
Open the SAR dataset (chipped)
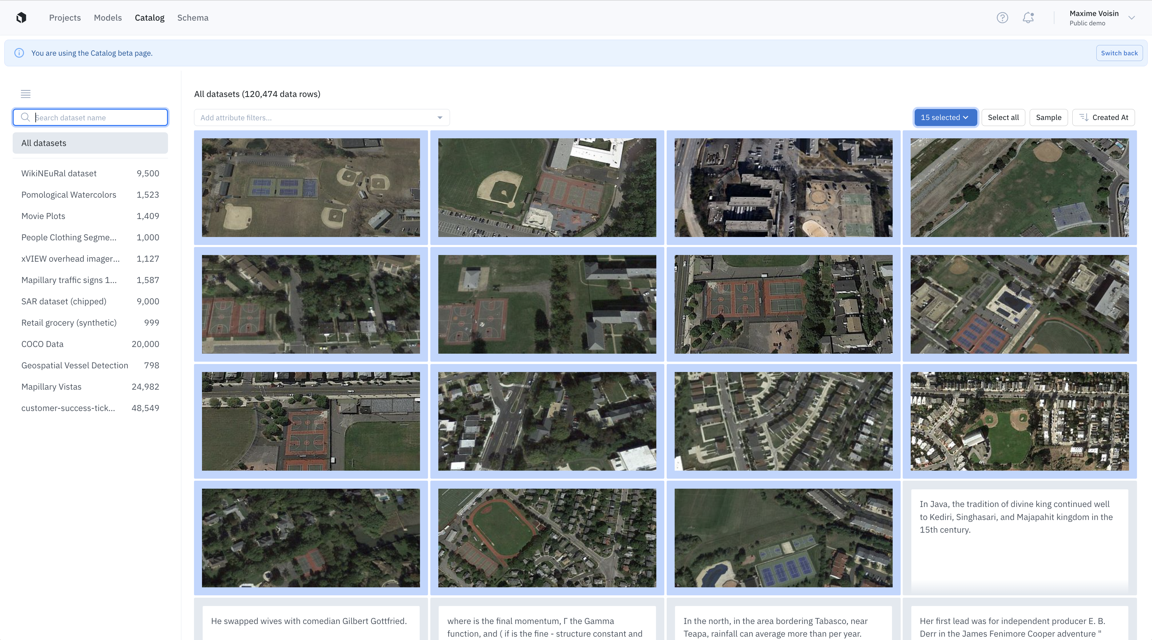click(90, 301)
